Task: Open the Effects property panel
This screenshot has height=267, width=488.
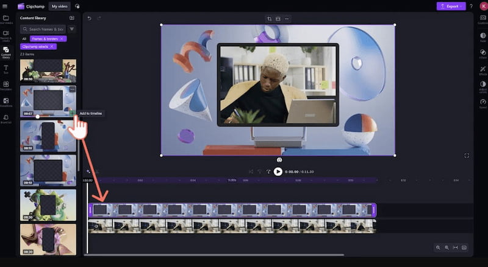Action: coord(483,71)
